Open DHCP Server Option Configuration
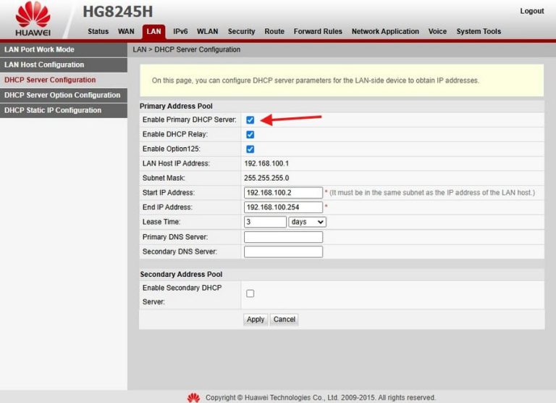Screen dimensions: 556x403 (x=62, y=95)
